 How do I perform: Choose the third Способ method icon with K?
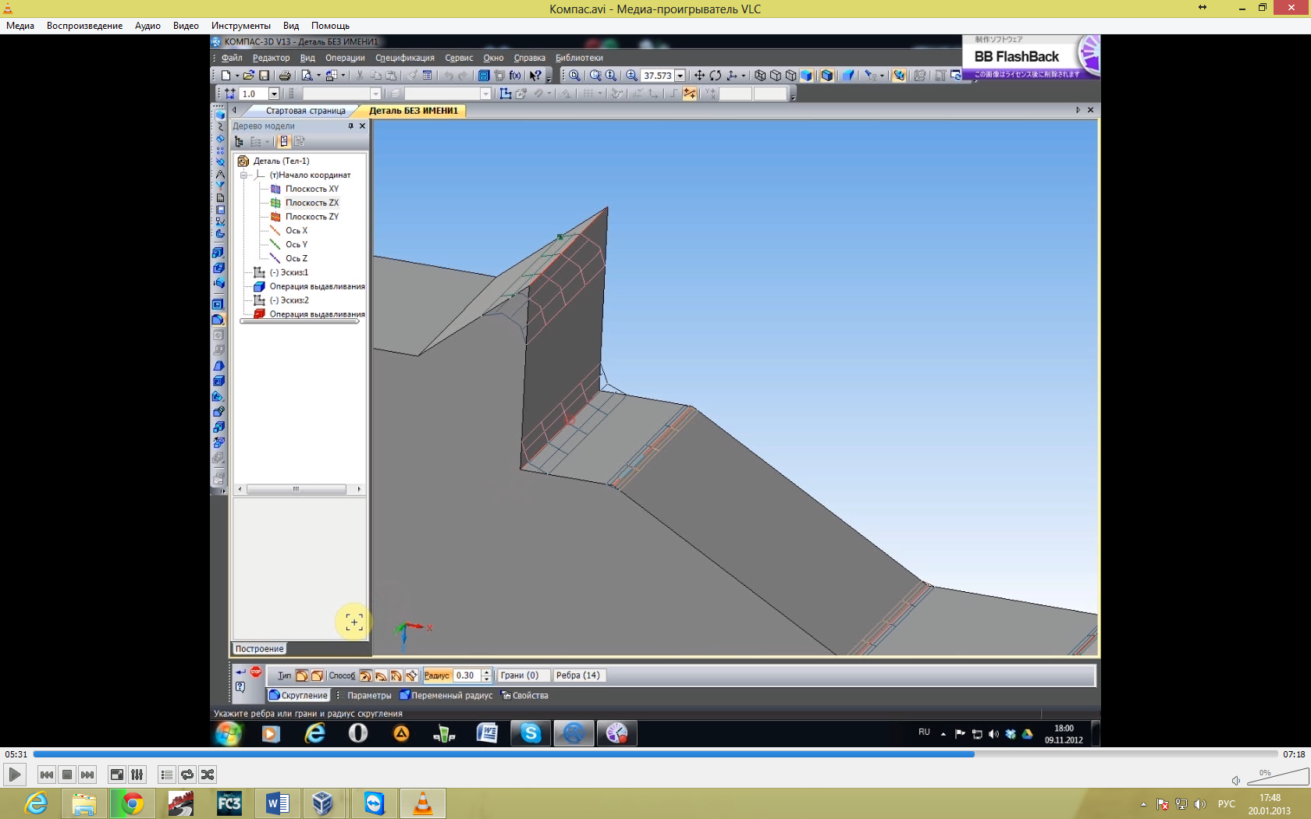pyautogui.click(x=396, y=675)
